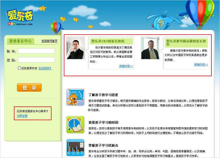This screenshot has height=158, width=220.
Task: Click the 掌握孩子学习优缺点 heading
Action: (103, 145)
